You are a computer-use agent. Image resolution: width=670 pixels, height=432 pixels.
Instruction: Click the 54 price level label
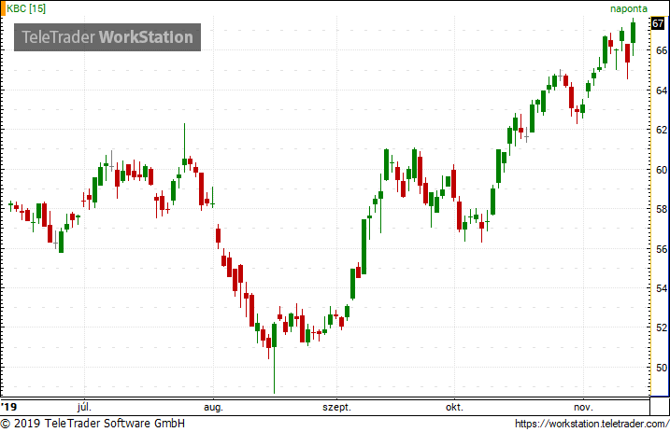pos(662,288)
